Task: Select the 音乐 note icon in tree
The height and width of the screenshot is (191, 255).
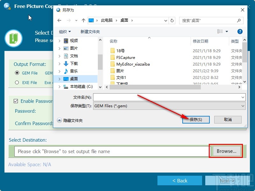Action: click(x=66, y=71)
